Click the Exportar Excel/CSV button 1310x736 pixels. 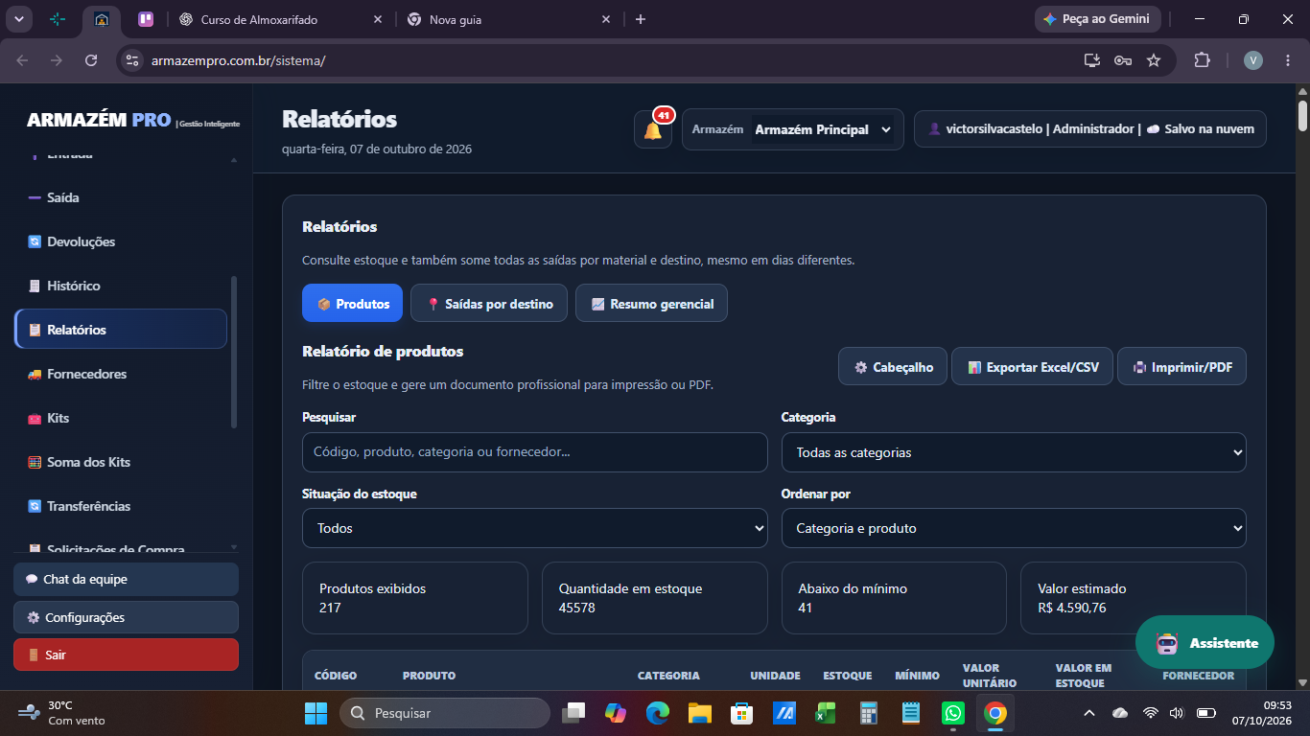pyautogui.click(x=1032, y=367)
